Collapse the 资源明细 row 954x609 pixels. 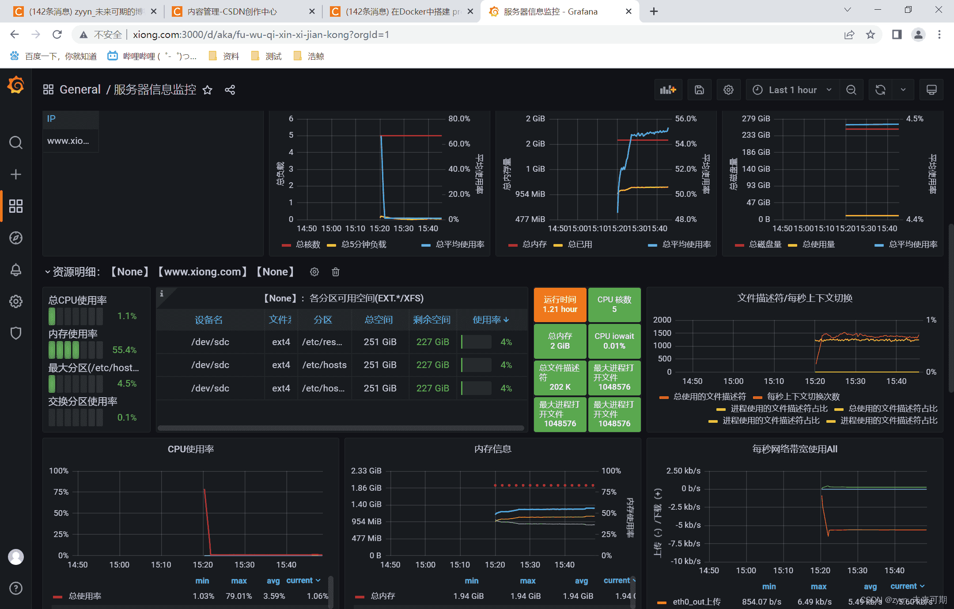[x=48, y=272]
